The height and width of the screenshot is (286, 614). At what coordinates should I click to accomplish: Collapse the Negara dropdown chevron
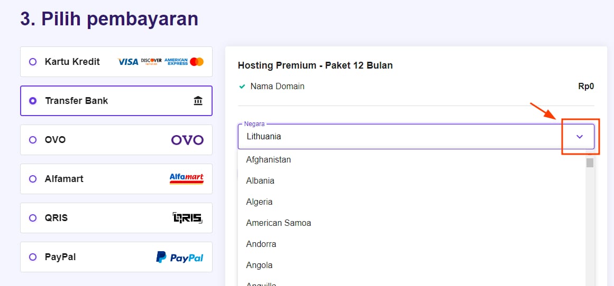[x=580, y=137]
